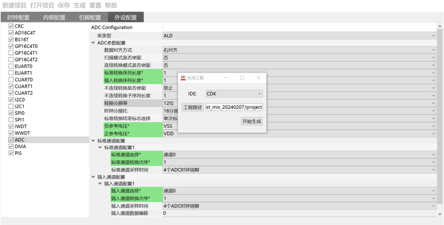Screen dimensions: 444x225
Task: Enable the SPI1 checkbox
Action: pos(11,120)
